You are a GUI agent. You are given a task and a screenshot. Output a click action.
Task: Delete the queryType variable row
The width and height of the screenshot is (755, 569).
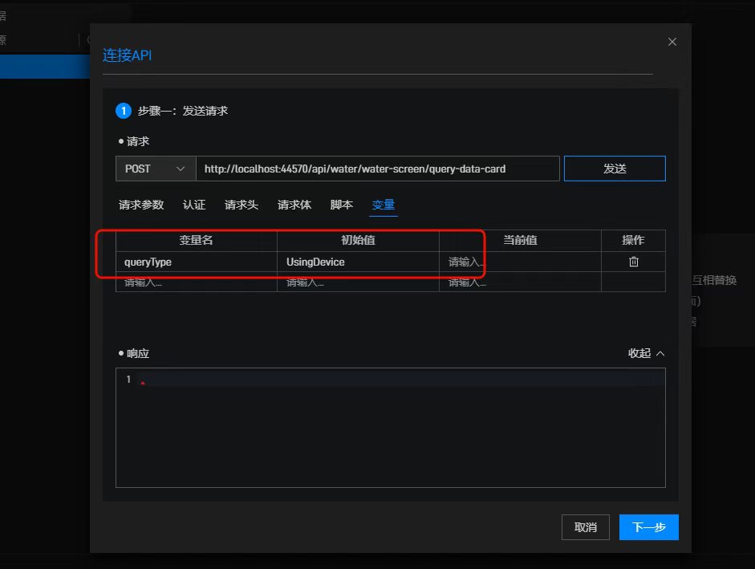(633, 262)
